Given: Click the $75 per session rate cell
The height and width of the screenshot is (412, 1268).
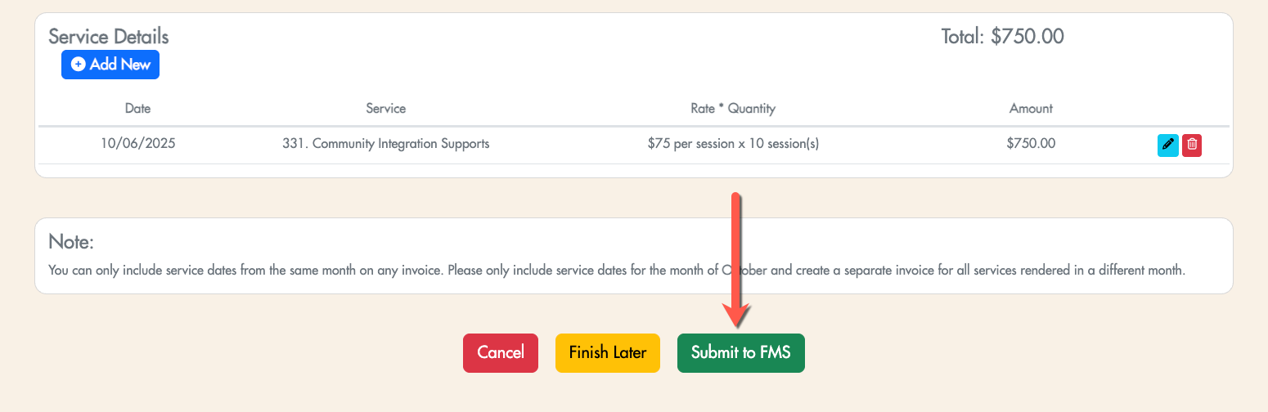Looking at the screenshot, I should (733, 144).
